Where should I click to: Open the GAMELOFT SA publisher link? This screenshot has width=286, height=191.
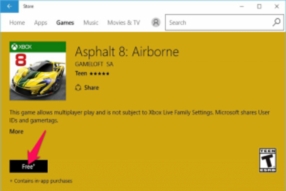tap(94, 64)
